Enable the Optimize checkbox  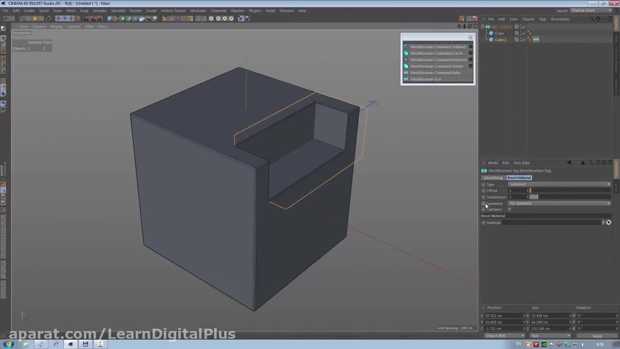510,209
